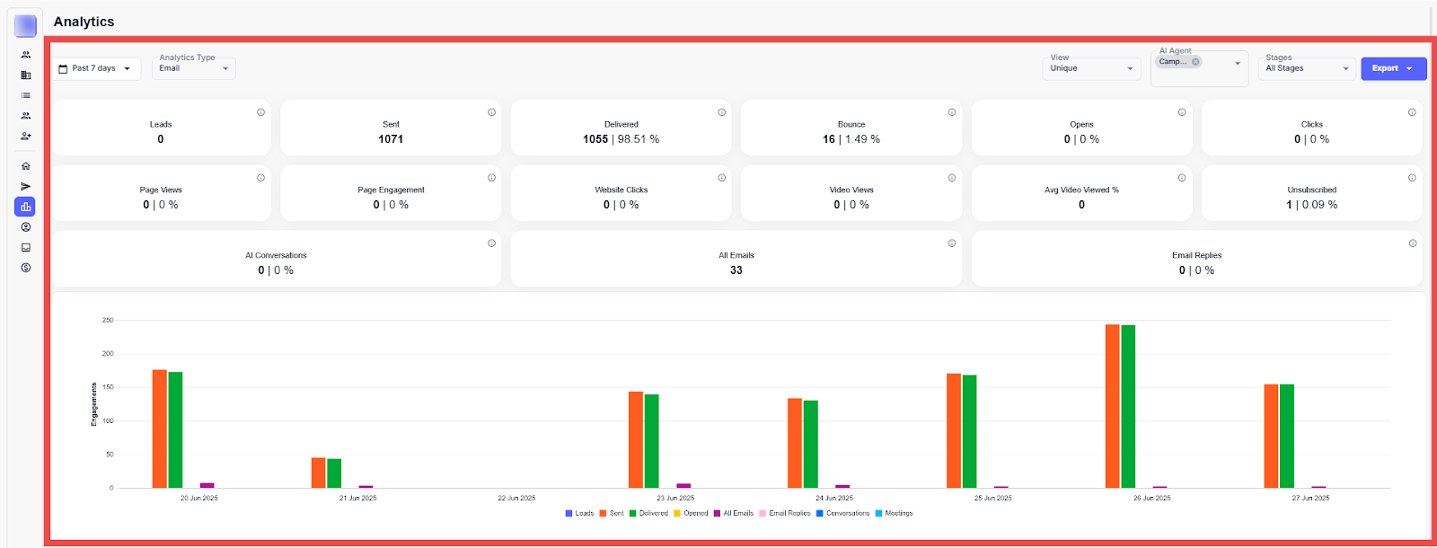Click the paper plane send icon in sidebar

pos(26,187)
